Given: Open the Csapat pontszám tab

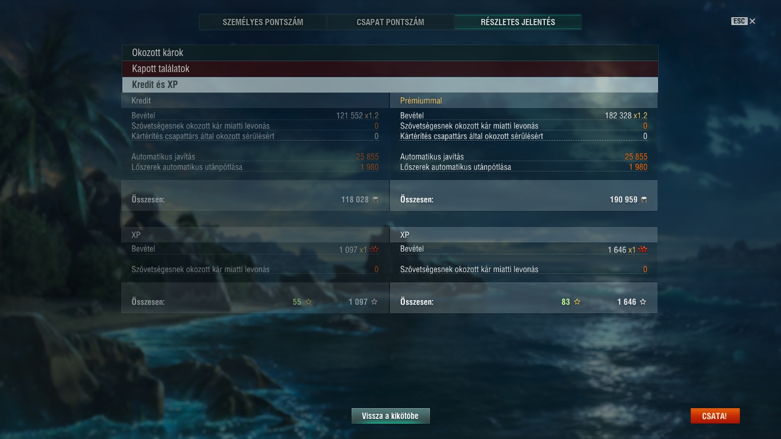Looking at the screenshot, I should [x=390, y=22].
